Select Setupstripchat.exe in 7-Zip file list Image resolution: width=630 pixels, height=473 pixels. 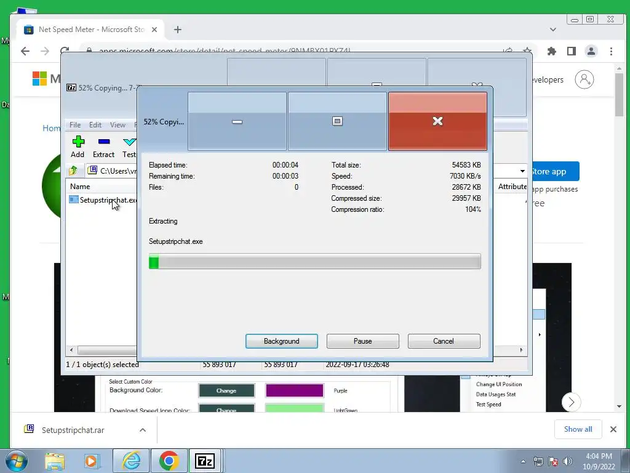(x=103, y=200)
